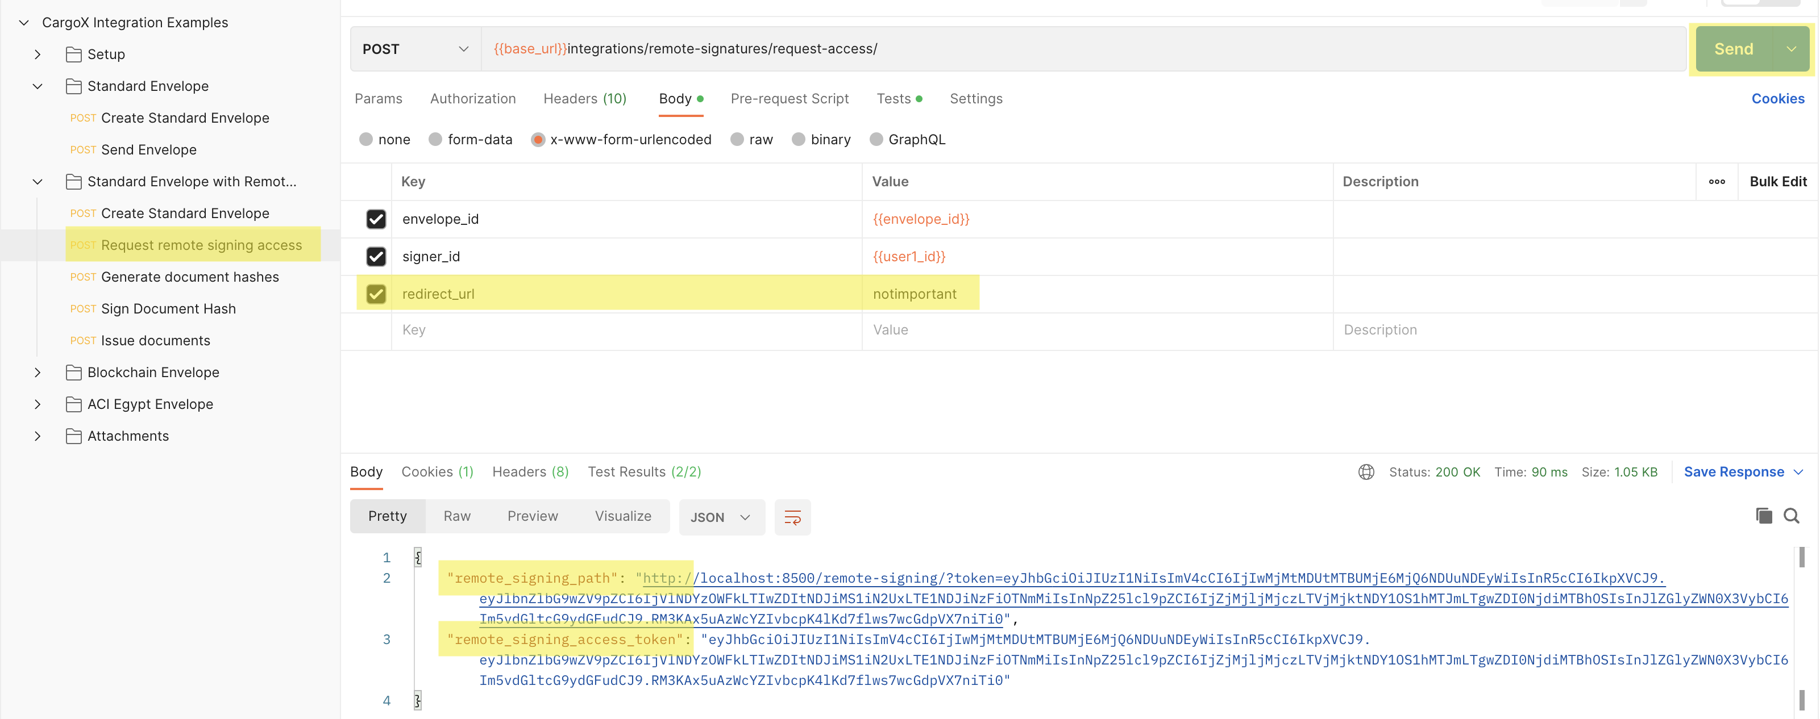Expand the Blockchain Envelope folder
This screenshot has width=1820, height=719.
point(37,371)
